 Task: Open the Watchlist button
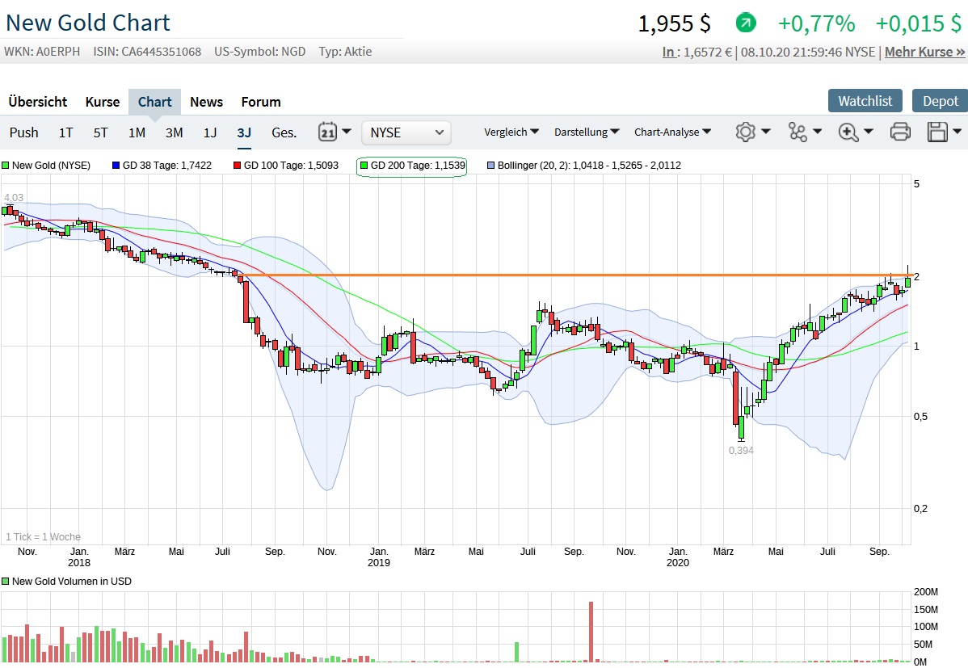(x=865, y=100)
